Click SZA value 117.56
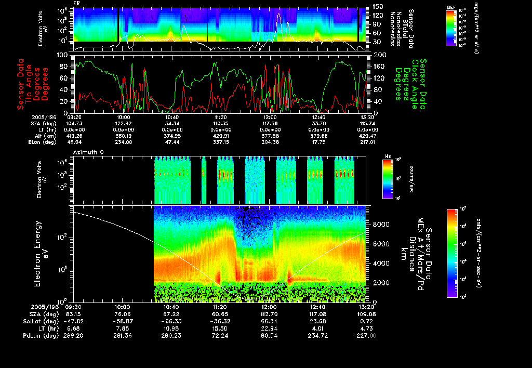 pyautogui.click(x=270, y=124)
